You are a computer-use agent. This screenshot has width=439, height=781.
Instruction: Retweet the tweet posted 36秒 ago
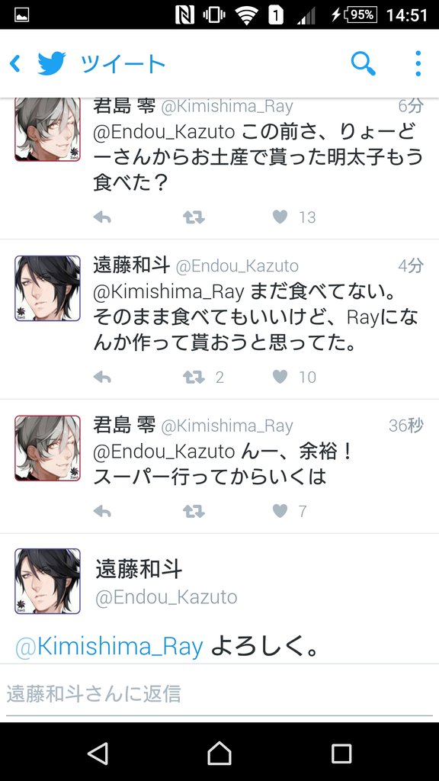[194, 511]
